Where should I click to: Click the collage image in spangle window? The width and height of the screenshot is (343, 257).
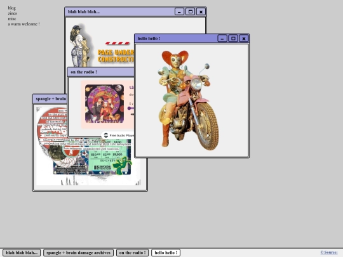tap(88, 162)
